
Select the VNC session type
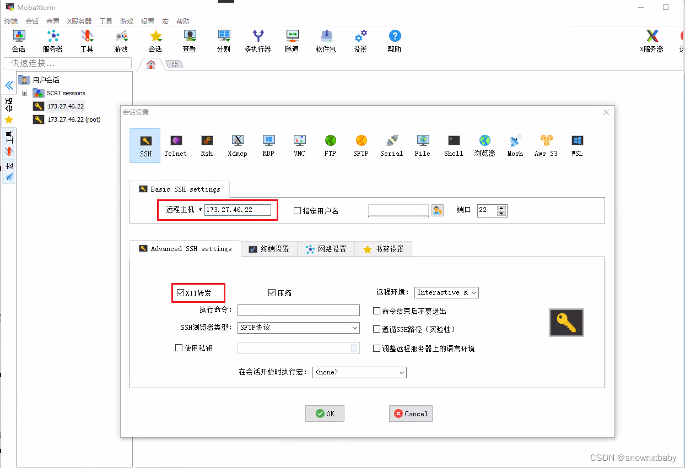point(299,145)
